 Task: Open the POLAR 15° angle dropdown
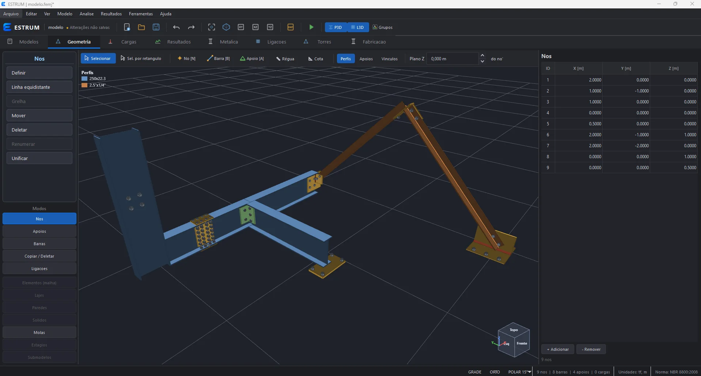tap(520, 372)
